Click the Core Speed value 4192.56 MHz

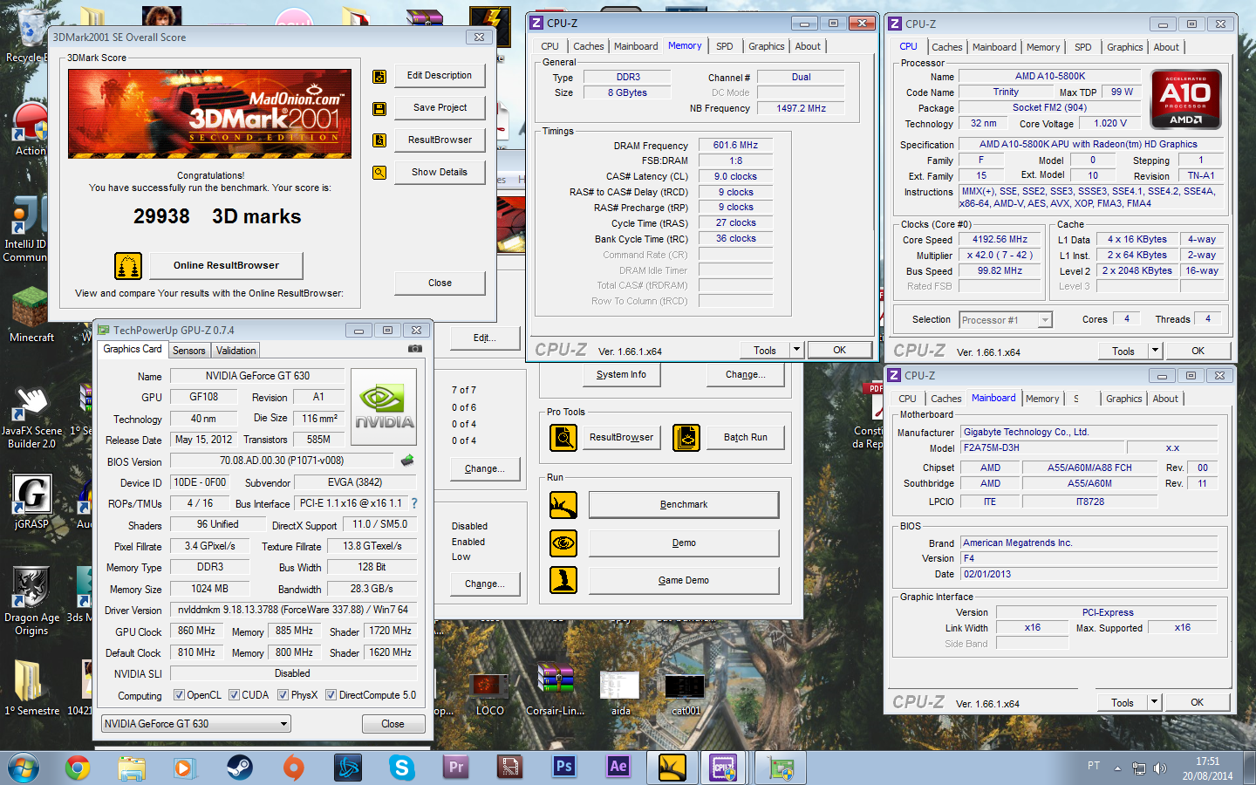point(1000,239)
